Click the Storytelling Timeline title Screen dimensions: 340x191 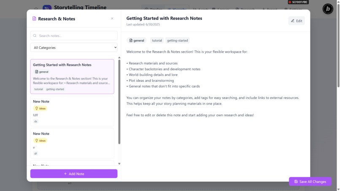pos(80,7)
